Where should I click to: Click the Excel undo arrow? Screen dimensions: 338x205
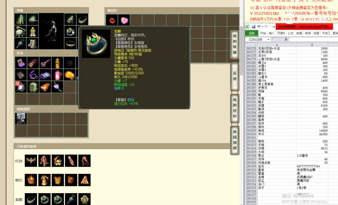[258, 26]
